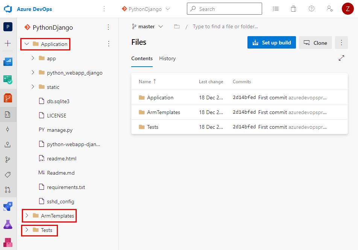This screenshot has height=250, width=358.
Task: Open the User settings icon
Action: (x=329, y=9)
